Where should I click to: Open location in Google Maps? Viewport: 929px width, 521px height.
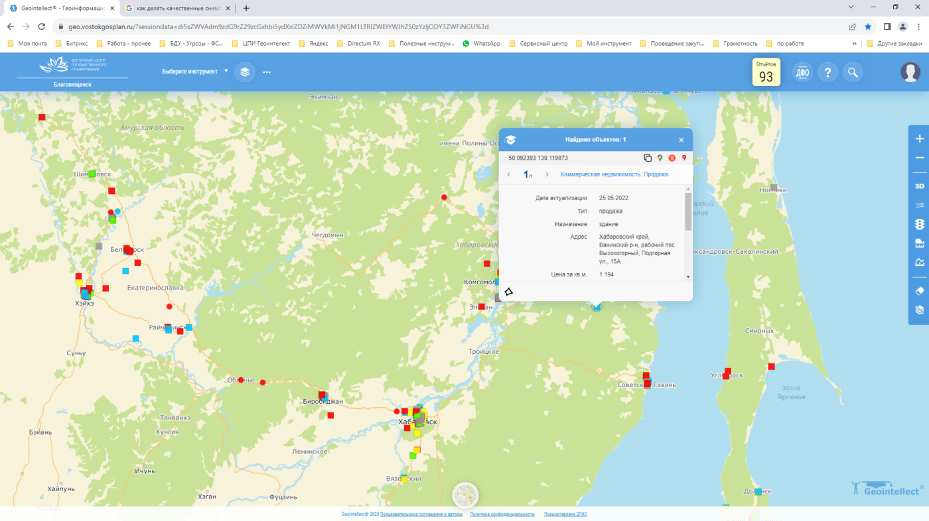pos(660,158)
